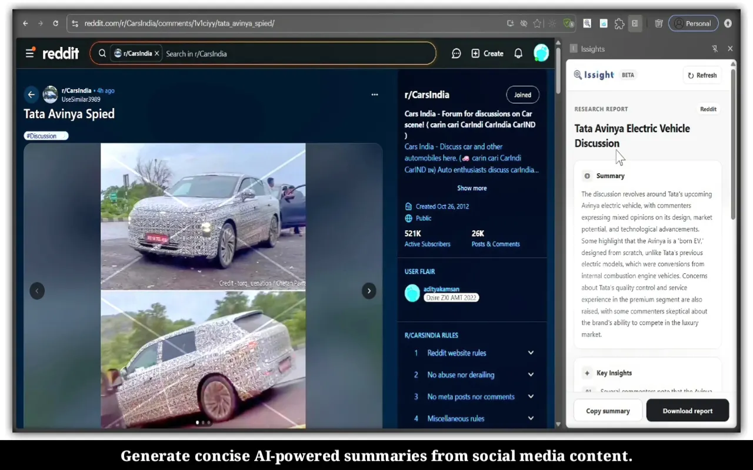Open the user avatar menu in Reddit header
Image resolution: width=753 pixels, height=470 pixels.
click(x=541, y=53)
